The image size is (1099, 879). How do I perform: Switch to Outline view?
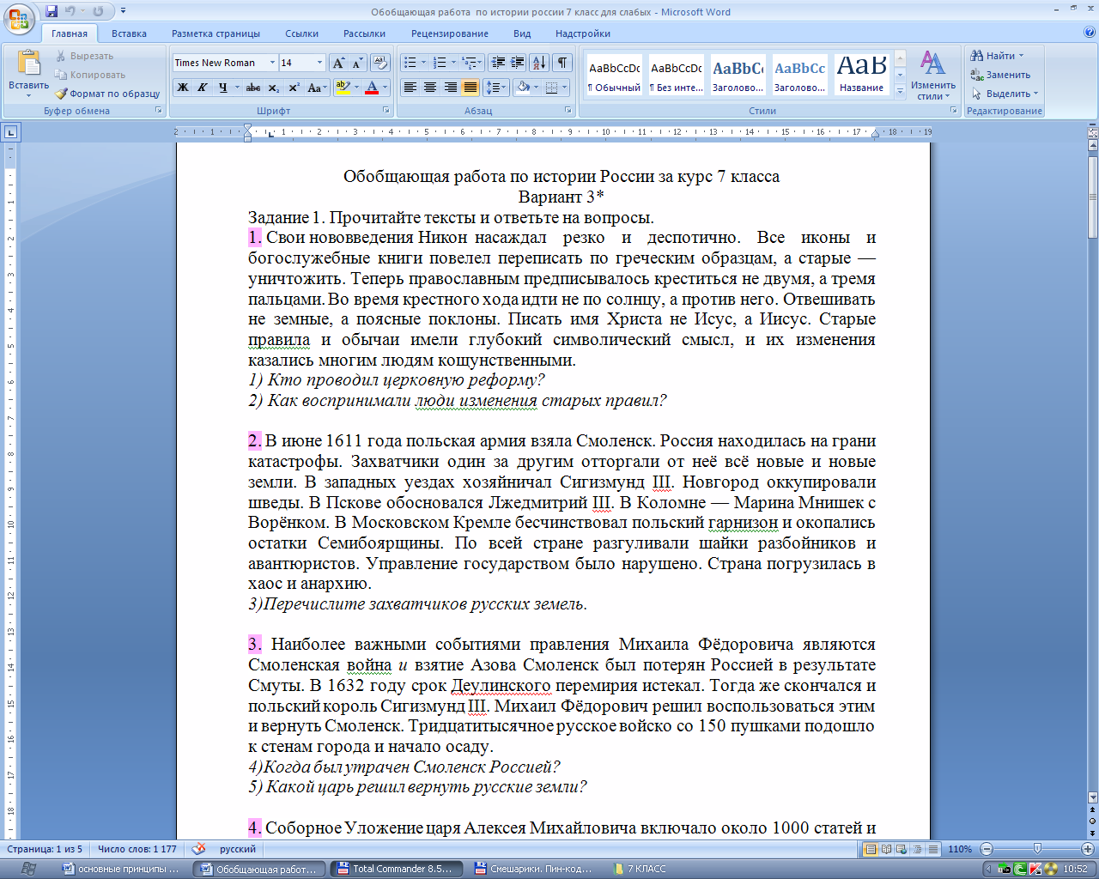click(x=917, y=849)
